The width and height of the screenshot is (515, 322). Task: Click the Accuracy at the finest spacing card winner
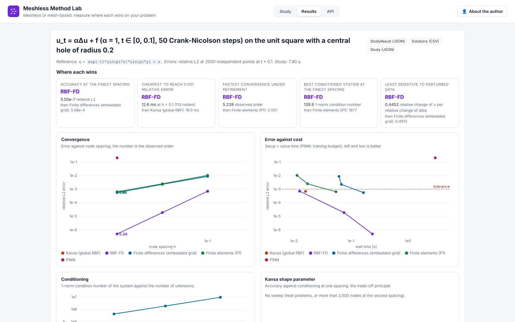[70, 91]
